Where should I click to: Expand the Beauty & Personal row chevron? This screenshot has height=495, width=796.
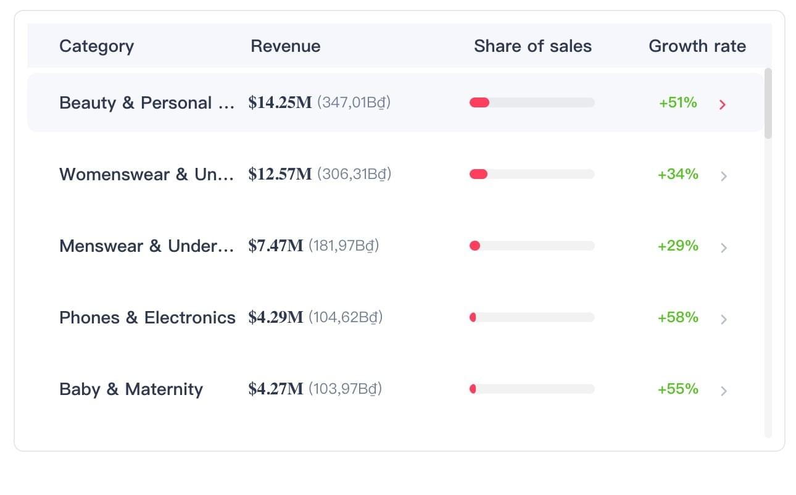click(723, 104)
